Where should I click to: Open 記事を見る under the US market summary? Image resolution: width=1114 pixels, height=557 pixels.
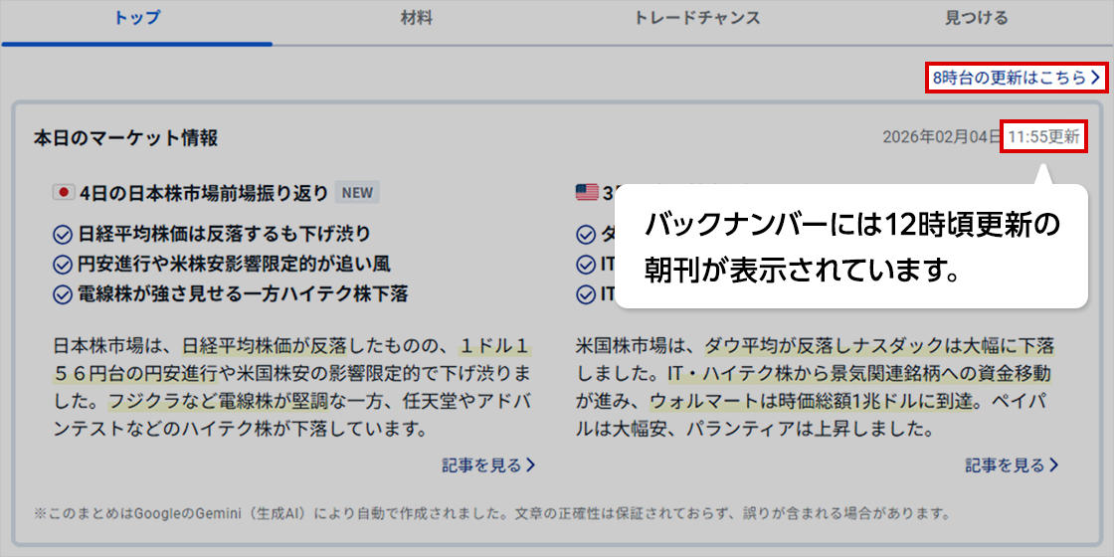pos(1011,464)
